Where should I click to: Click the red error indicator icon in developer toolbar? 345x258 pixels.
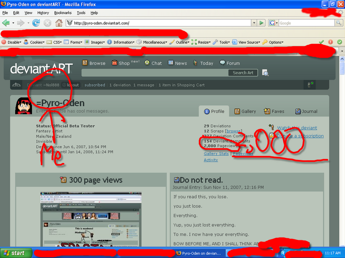(330, 42)
